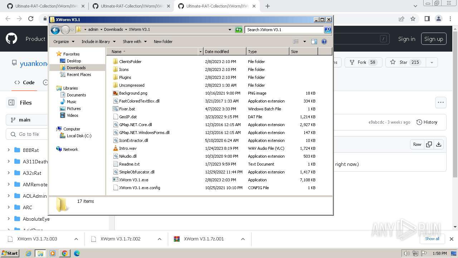
Task: Click Sign up button on GitHub
Action: click(x=434, y=39)
